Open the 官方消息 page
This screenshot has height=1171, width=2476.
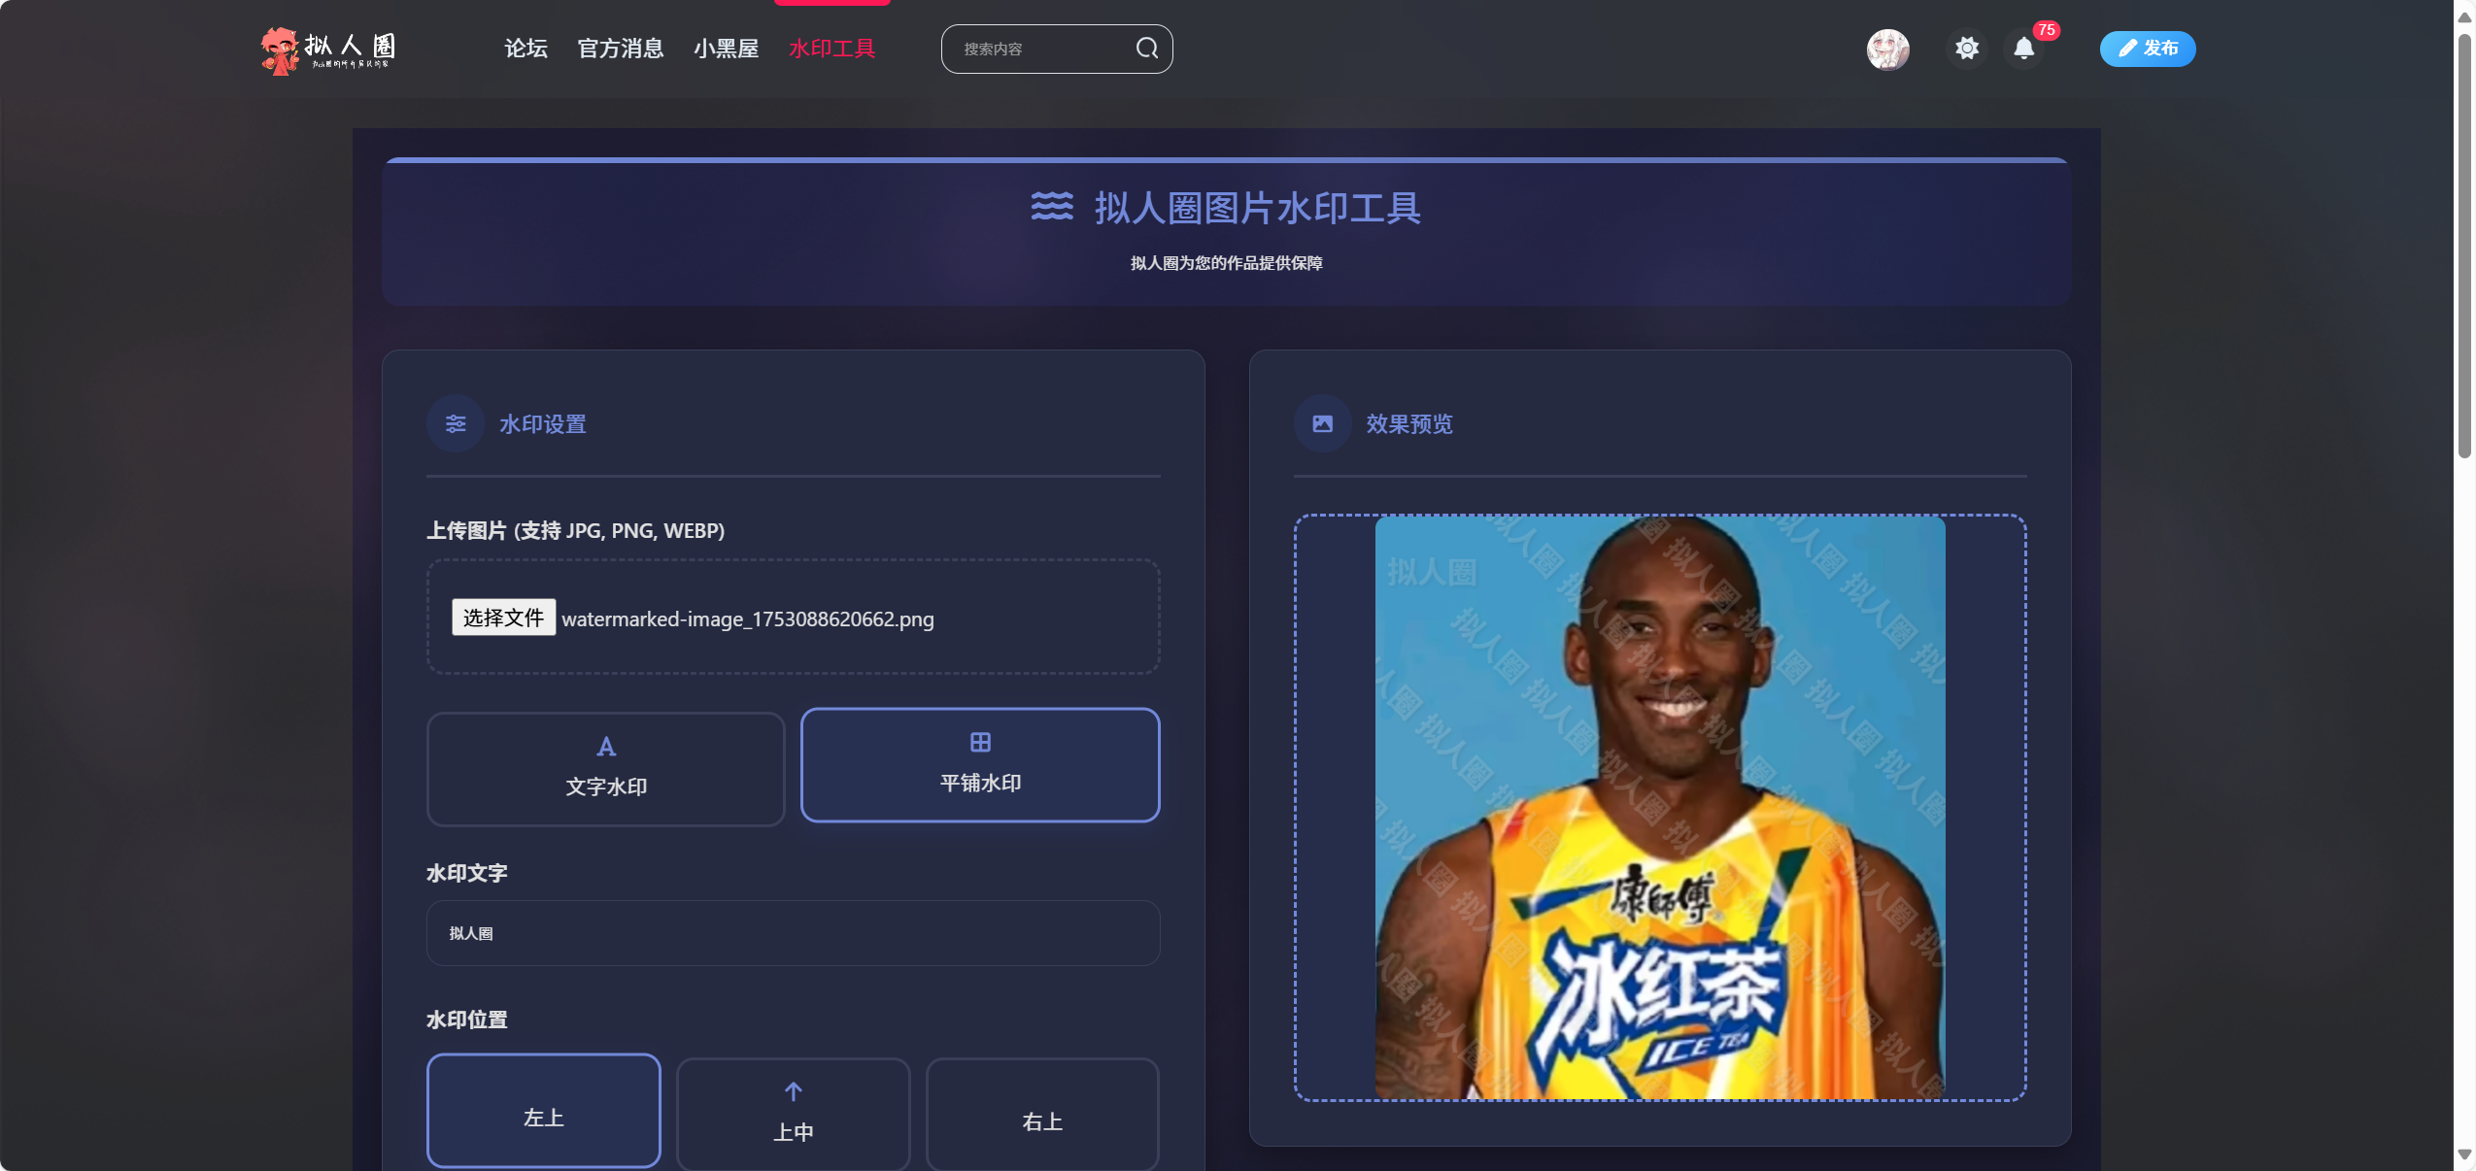pyautogui.click(x=621, y=49)
